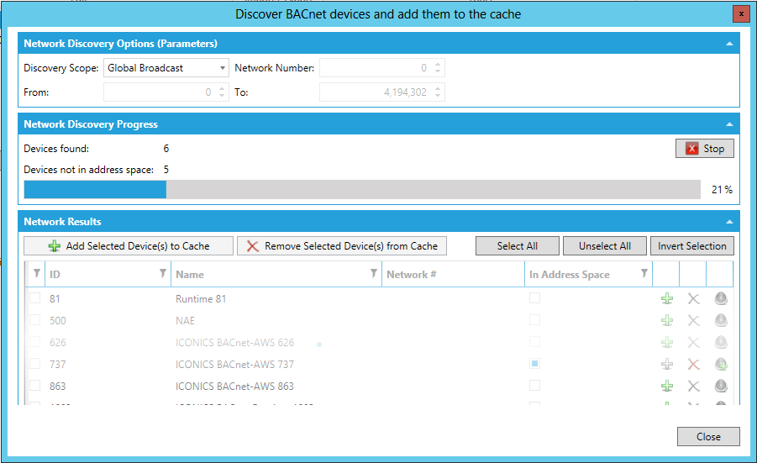Viewport: 757px width, 463px height.
Task: Check the selection box for device 863
Action: point(35,386)
